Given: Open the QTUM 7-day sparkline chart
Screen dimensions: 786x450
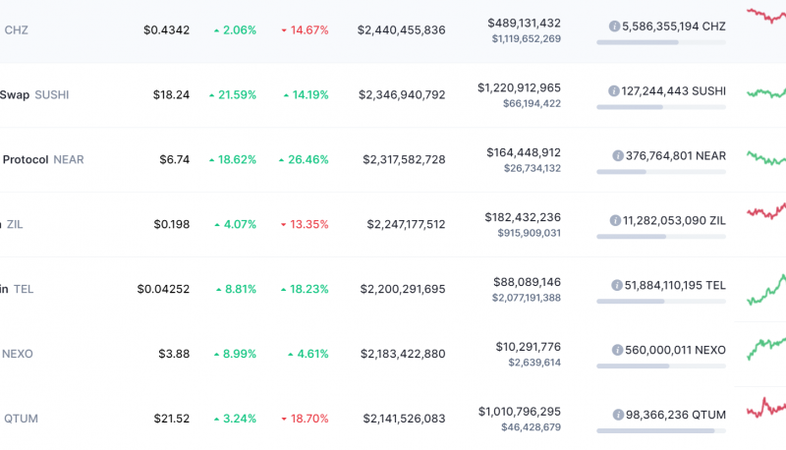Looking at the screenshot, I should point(766,408).
